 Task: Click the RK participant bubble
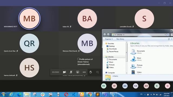(x=104, y=86)
